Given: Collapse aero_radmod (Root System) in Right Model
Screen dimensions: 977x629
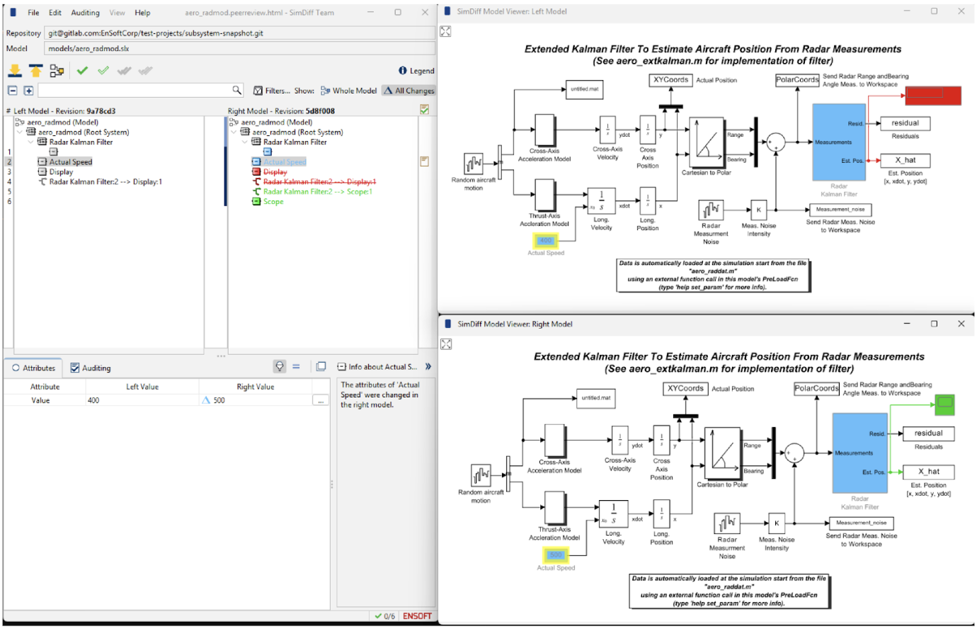Looking at the screenshot, I should click(234, 132).
